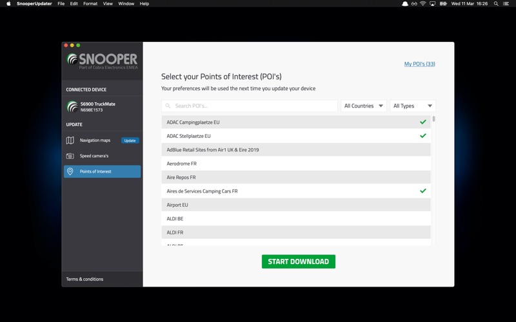Deselect ADAC Campingplaetze EU checkmark
This screenshot has height=322, width=516.
click(x=423, y=122)
